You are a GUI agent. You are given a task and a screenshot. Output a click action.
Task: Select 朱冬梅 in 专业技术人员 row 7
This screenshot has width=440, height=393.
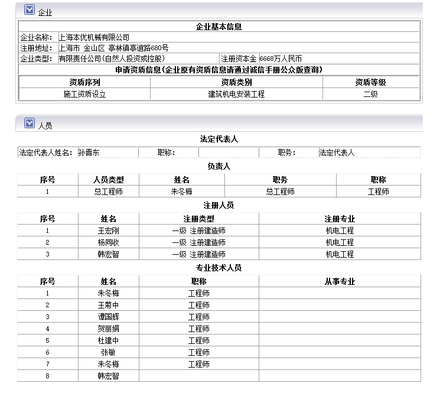tap(108, 364)
